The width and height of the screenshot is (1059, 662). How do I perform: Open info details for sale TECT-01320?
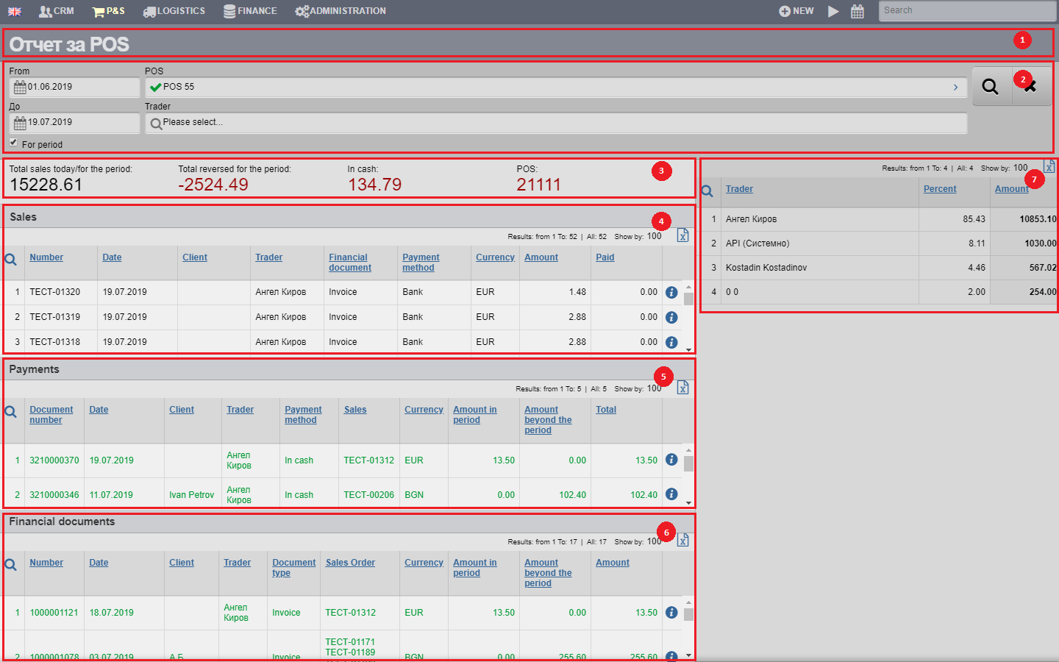tap(671, 292)
